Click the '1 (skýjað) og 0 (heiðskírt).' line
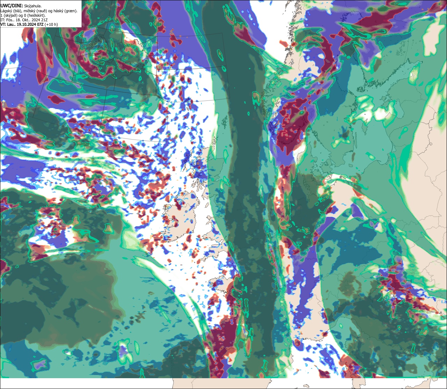The height and width of the screenshot is (389, 447). click(23, 15)
